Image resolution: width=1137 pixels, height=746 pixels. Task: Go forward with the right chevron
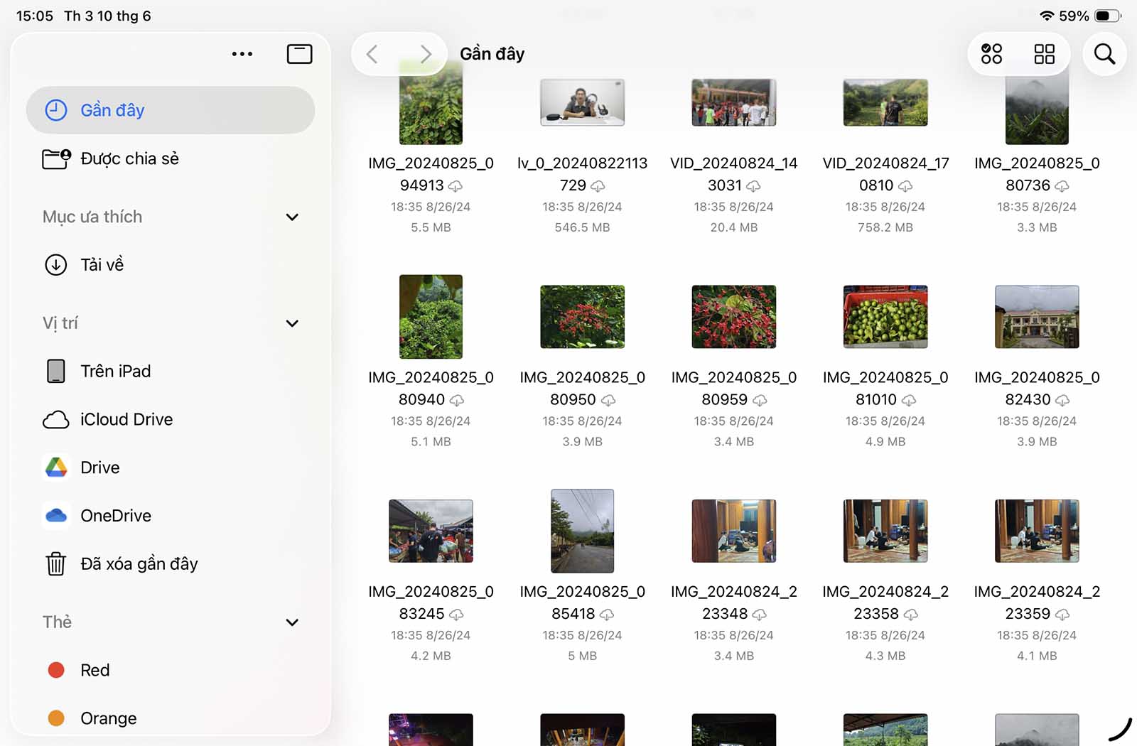click(x=425, y=54)
